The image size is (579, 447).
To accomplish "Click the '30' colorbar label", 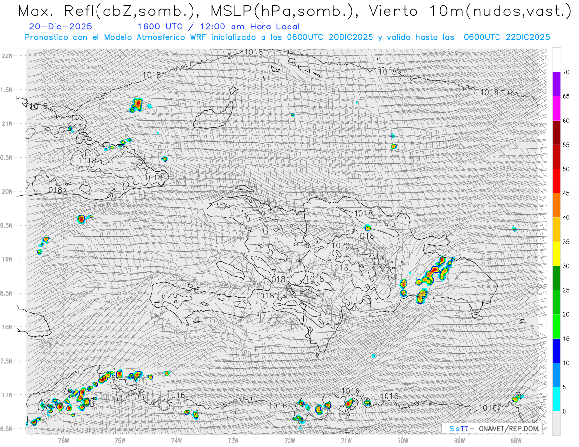I will (566, 266).
